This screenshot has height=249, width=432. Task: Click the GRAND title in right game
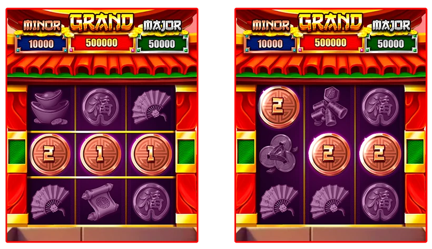[x=330, y=22]
